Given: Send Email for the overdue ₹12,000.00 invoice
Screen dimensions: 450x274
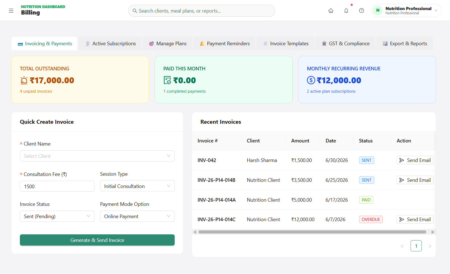Looking at the screenshot, I should pyautogui.click(x=415, y=220).
